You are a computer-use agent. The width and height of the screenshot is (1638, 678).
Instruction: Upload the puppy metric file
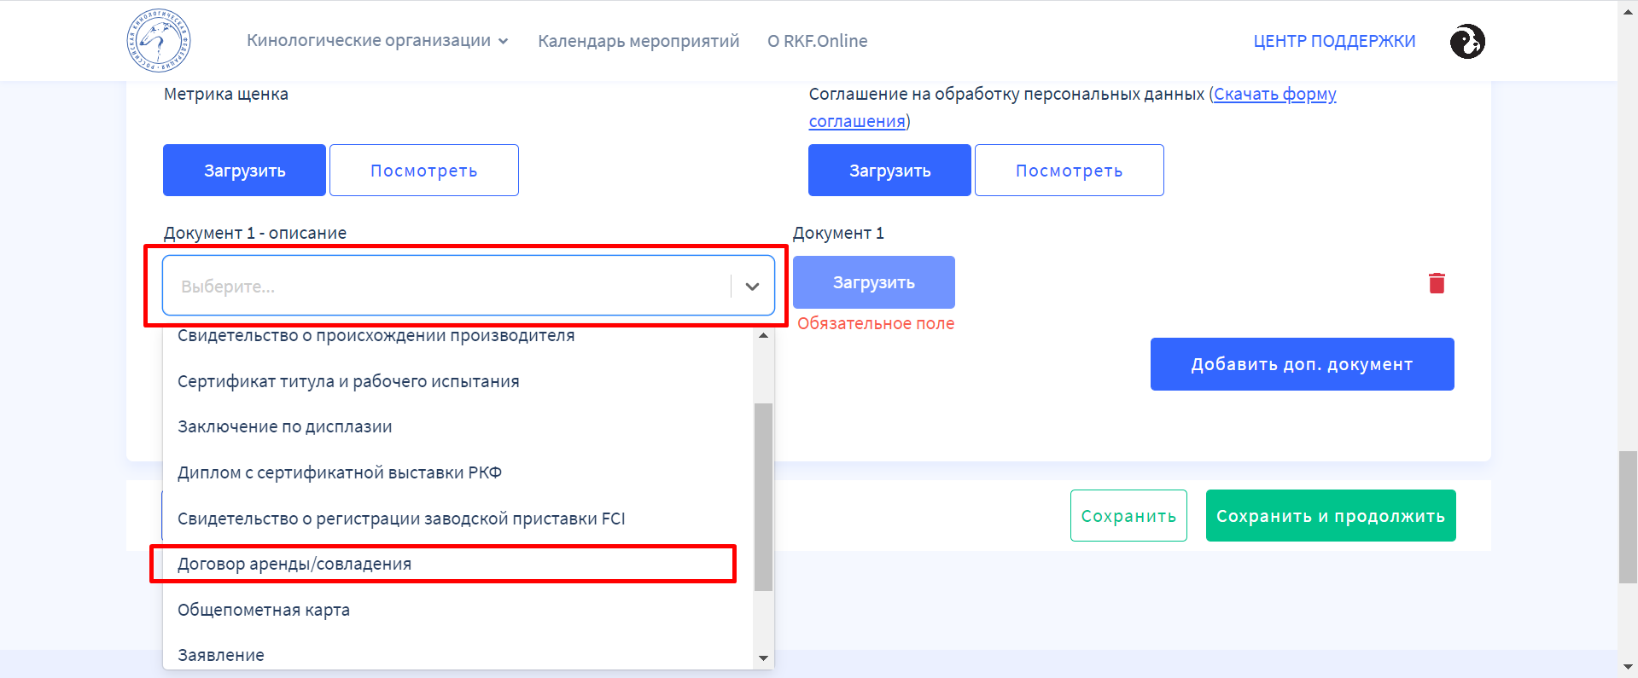pos(244,171)
